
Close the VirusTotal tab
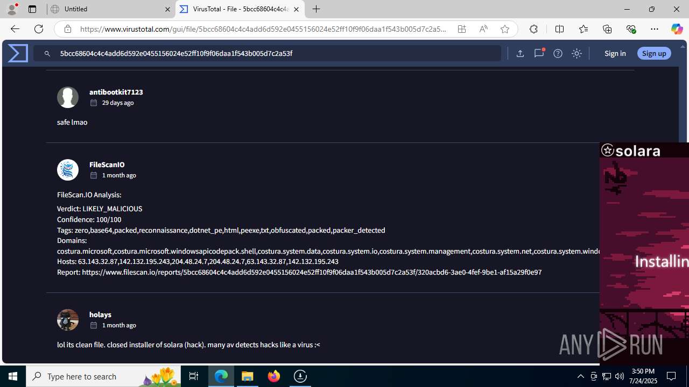(296, 9)
